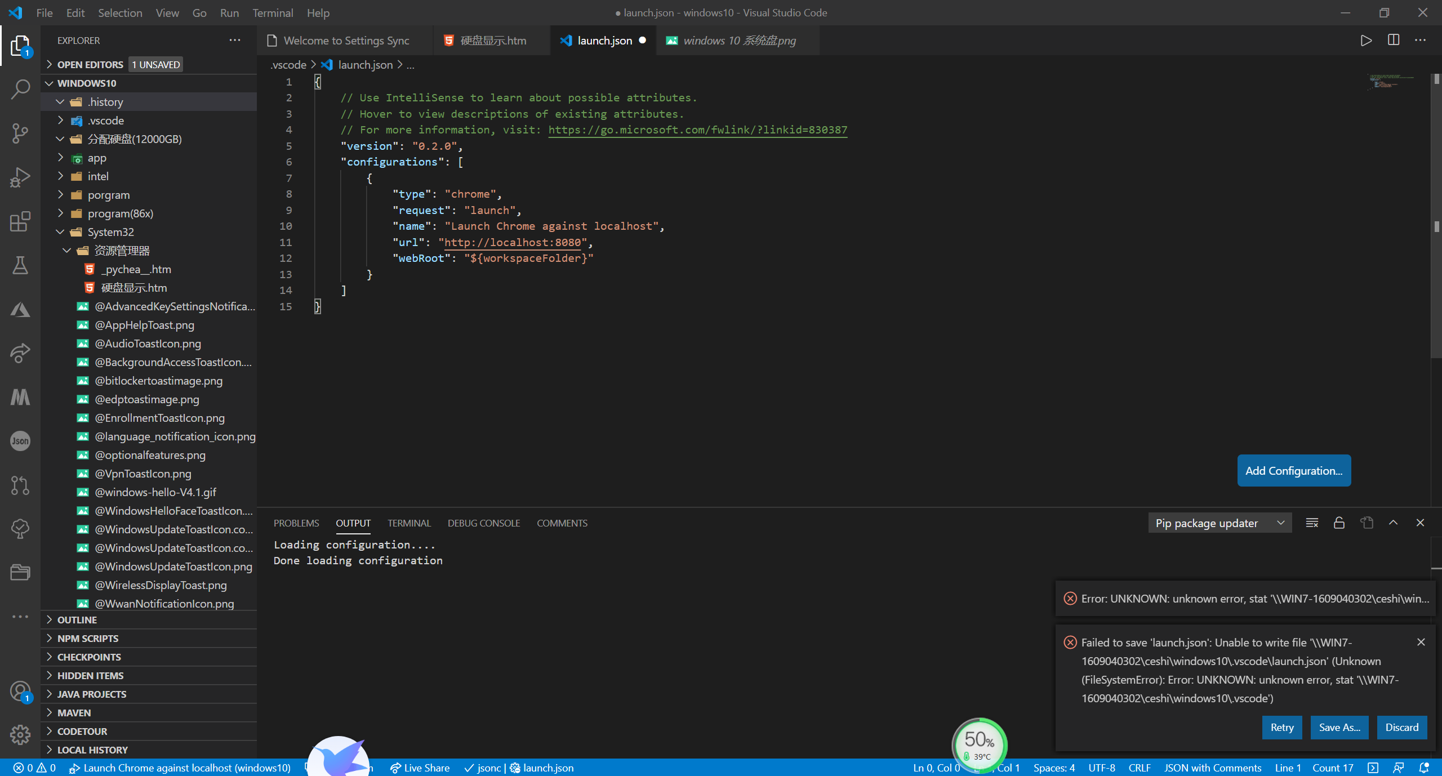Open the Testing flask view

[x=20, y=265]
